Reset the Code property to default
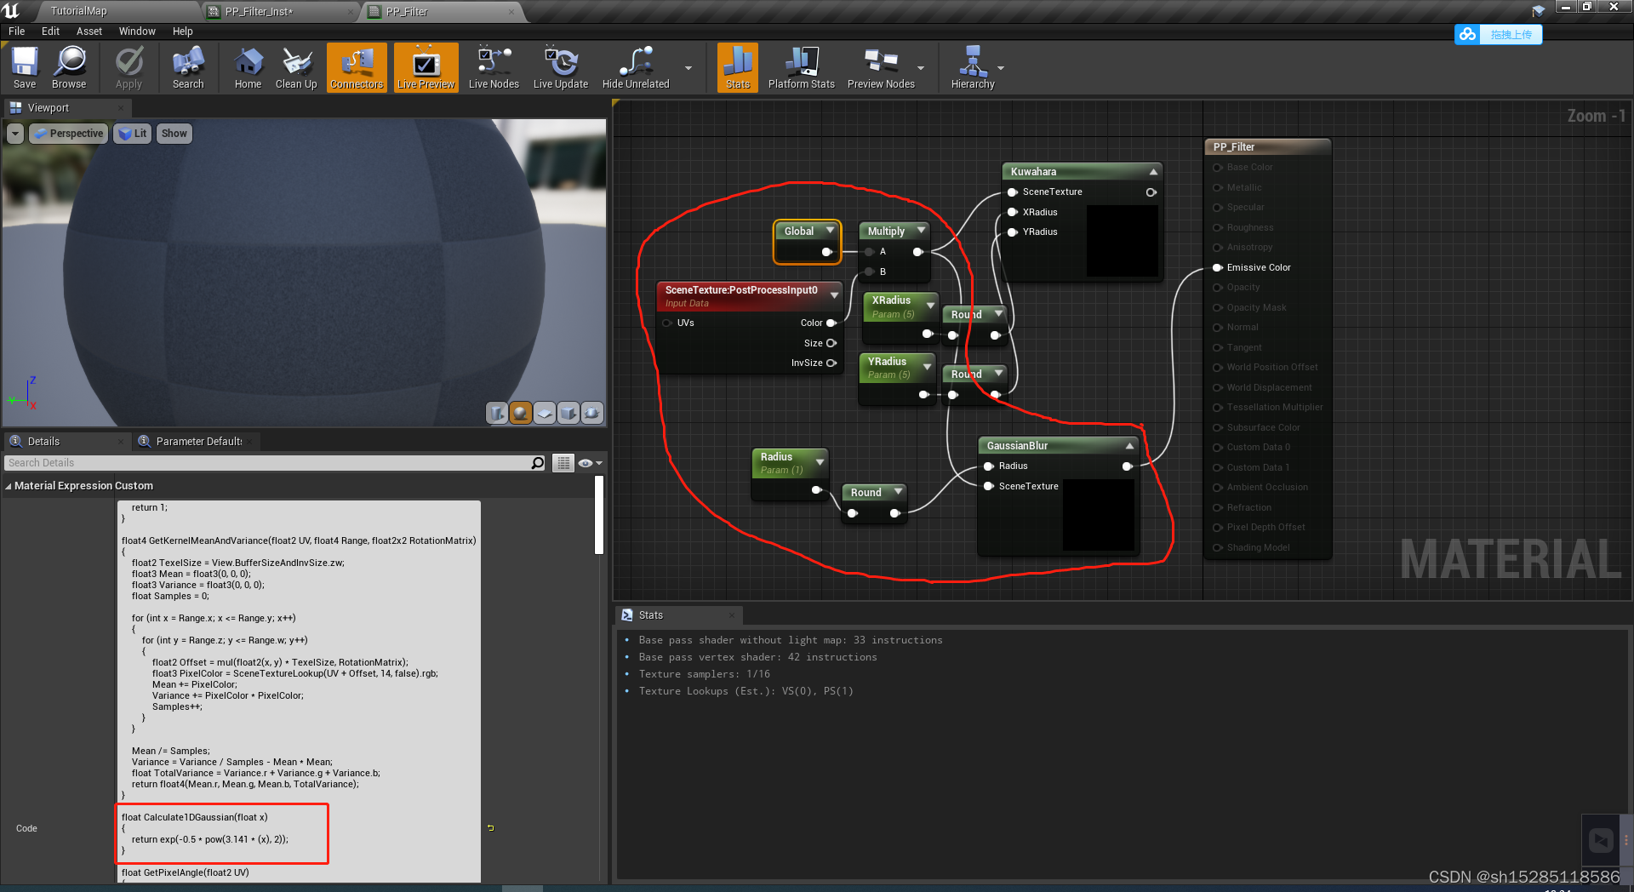The height and width of the screenshot is (892, 1634). point(490,827)
